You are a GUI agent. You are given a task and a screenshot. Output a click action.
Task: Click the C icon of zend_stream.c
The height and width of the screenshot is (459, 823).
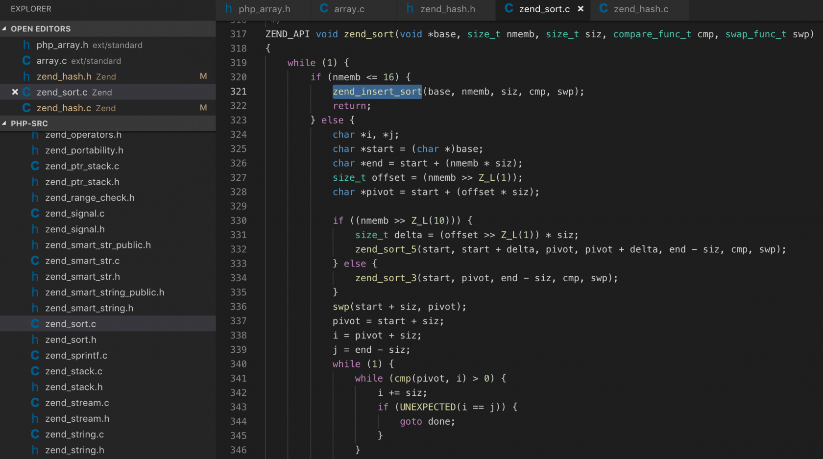click(35, 403)
